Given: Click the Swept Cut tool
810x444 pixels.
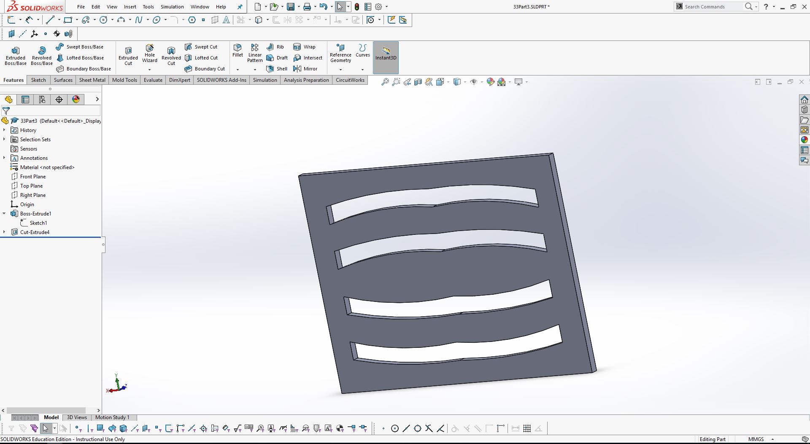Looking at the screenshot, I should coord(201,47).
